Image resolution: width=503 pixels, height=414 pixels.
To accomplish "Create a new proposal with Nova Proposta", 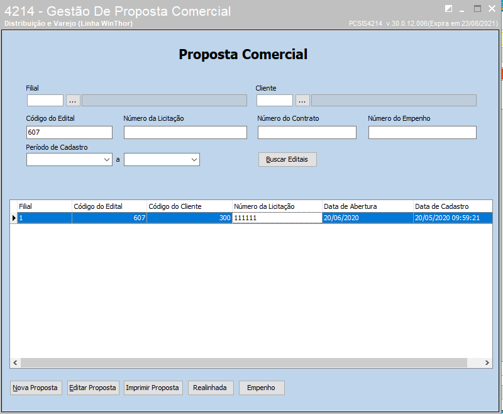I will point(36,388).
